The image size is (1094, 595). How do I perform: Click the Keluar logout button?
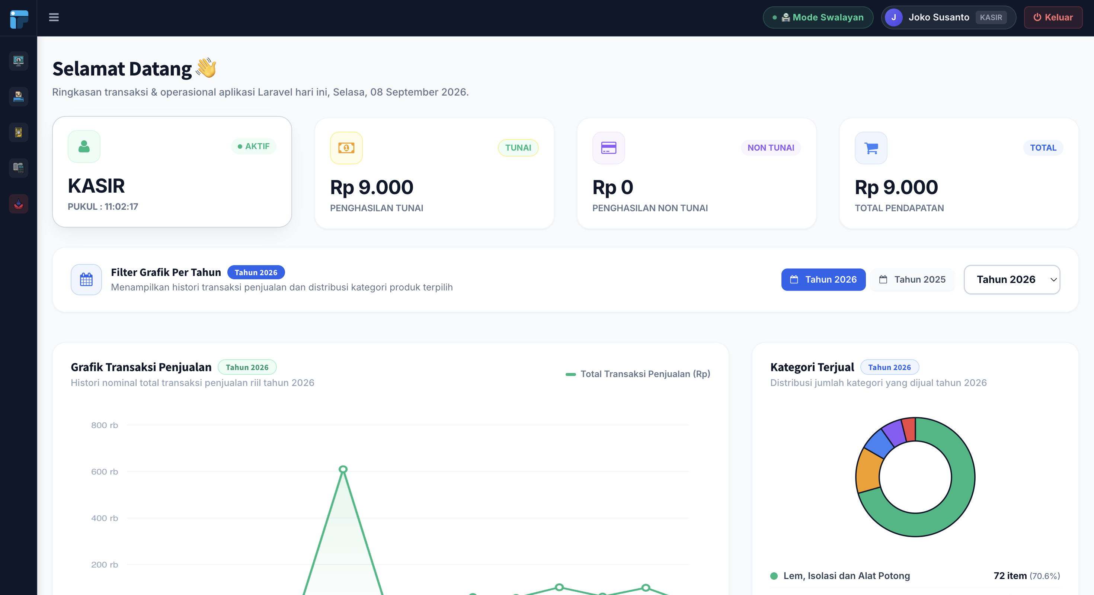(x=1053, y=17)
